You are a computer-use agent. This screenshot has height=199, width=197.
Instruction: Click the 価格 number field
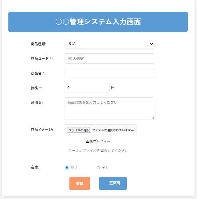point(87,88)
